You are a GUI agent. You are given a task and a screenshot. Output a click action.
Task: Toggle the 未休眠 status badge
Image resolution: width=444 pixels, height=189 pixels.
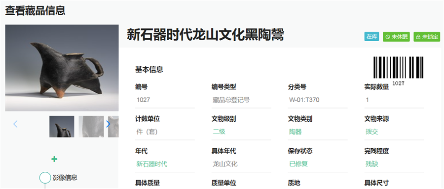coord(397,37)
